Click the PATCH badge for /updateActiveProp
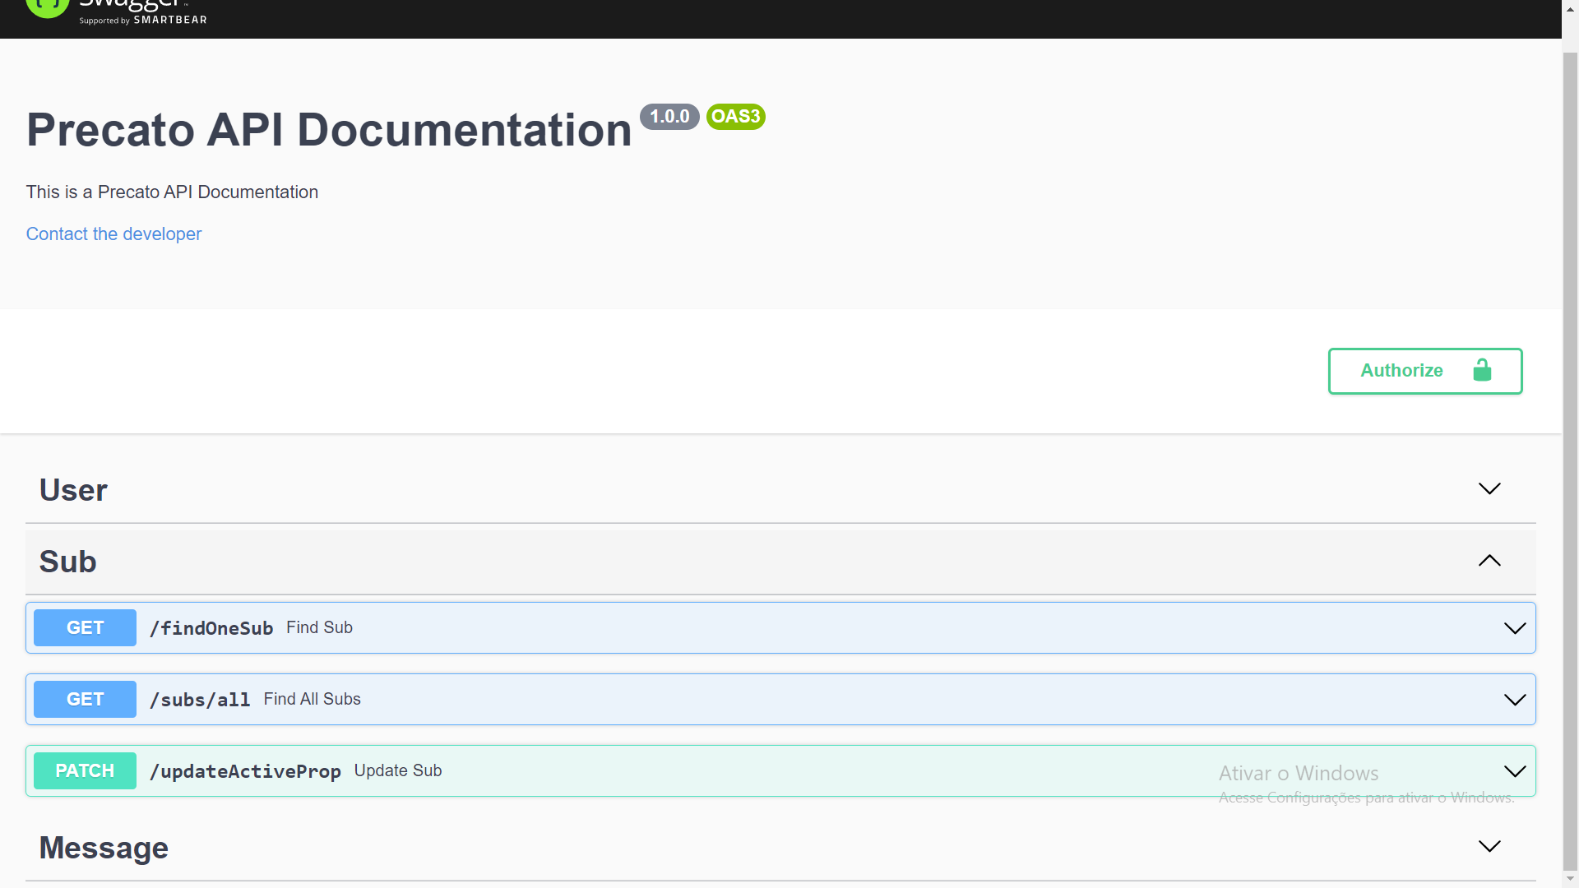The width and height of the screenshot is (1579, 888). click(85, 771)
